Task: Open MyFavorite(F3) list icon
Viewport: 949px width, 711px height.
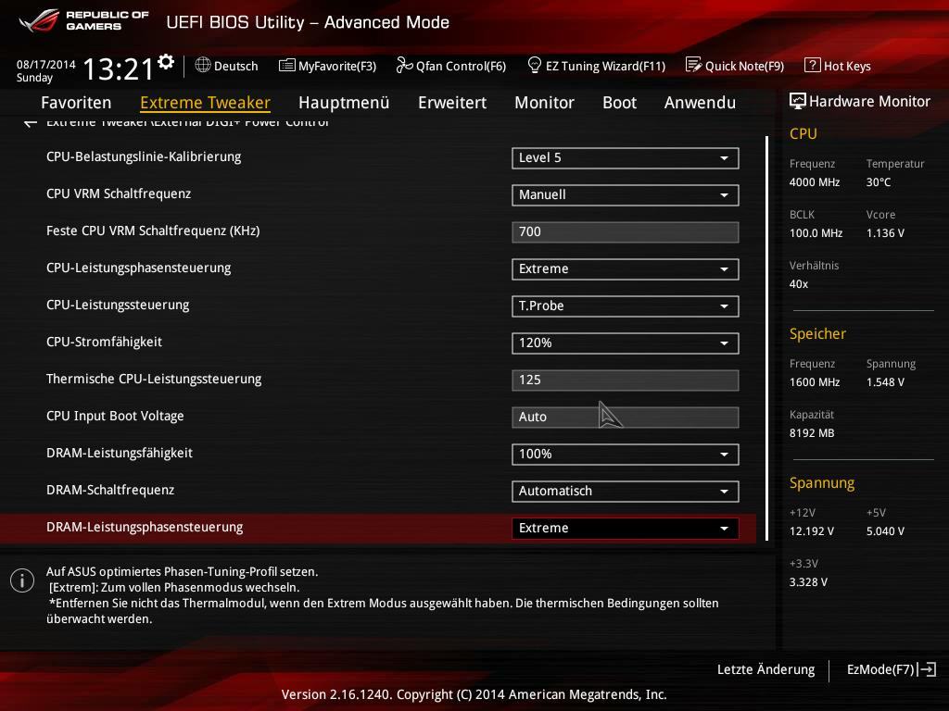Action: 287,66
